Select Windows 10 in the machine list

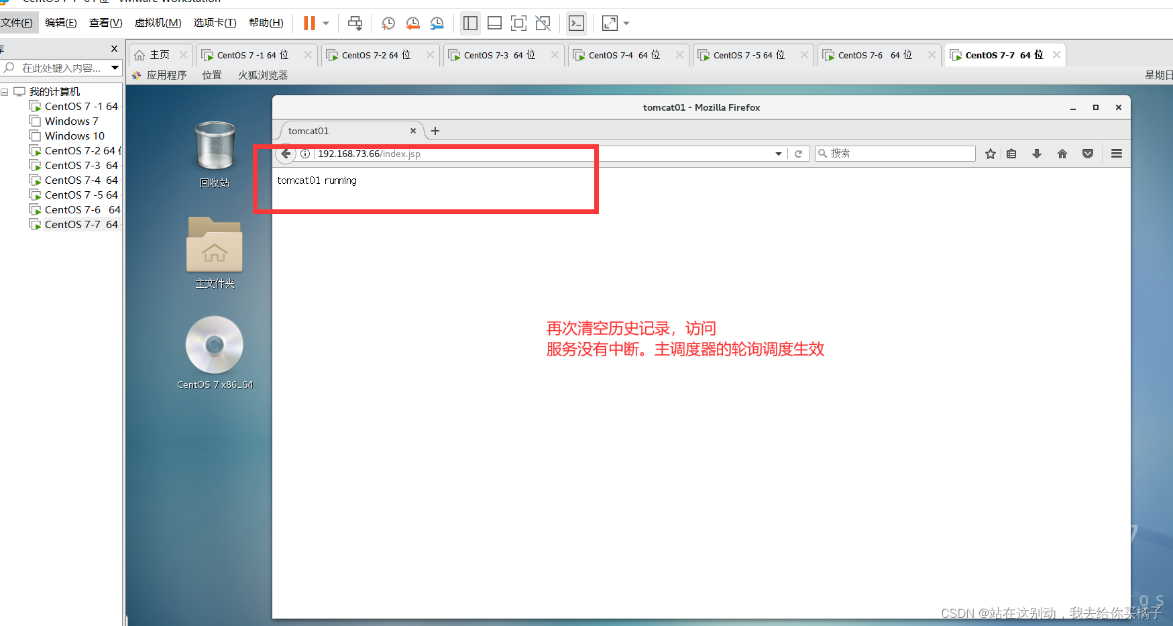pos(73,136)
